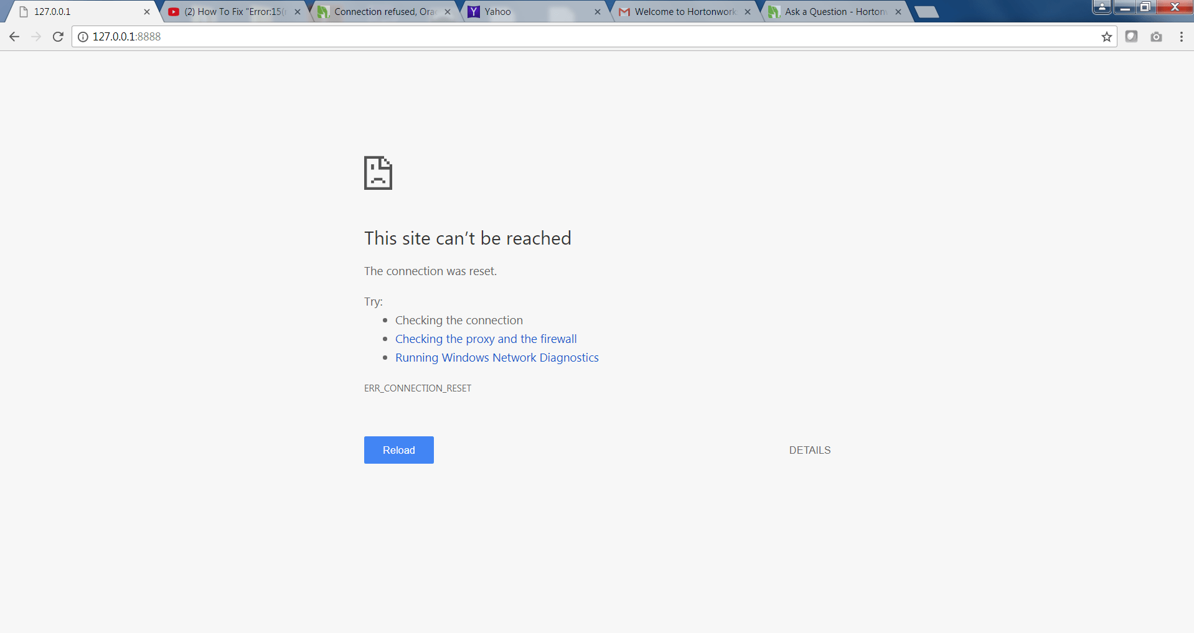Image resolution: width=1194 pixels, height=633 pixels.
Task: Click the broken page icon above the error message
Action: (x=377, y=173)
